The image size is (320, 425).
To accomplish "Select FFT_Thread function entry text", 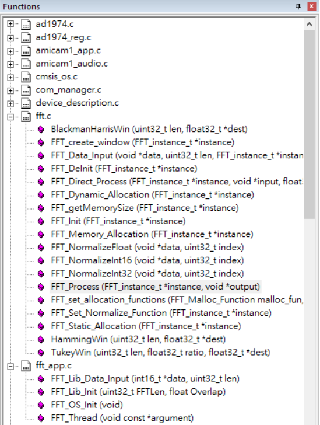I will pos(122,418).
